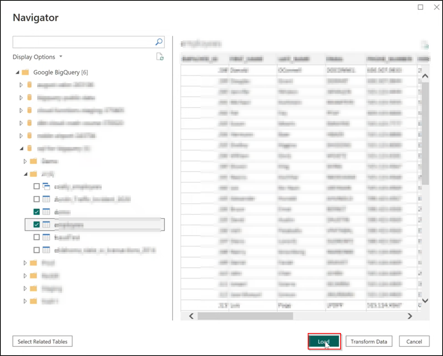Image resolution: width=443 pixels, height=356 pixels.
Task: Collapse the Google BigQuery root node
Action: [x=17, y=73]
